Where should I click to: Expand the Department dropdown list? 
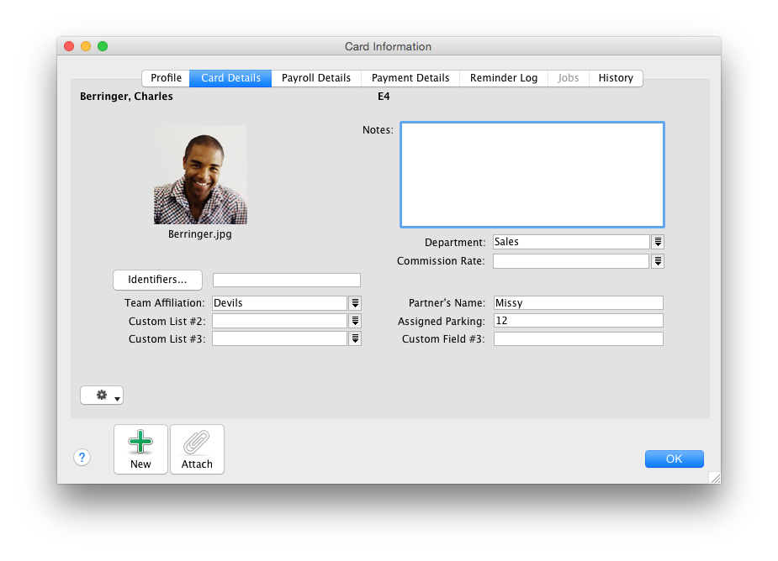658,242
